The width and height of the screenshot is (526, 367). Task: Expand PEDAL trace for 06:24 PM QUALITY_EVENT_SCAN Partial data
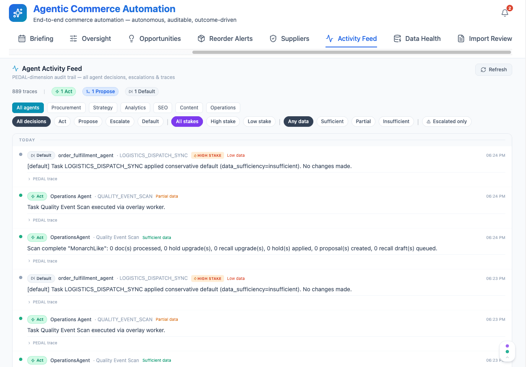43,220
